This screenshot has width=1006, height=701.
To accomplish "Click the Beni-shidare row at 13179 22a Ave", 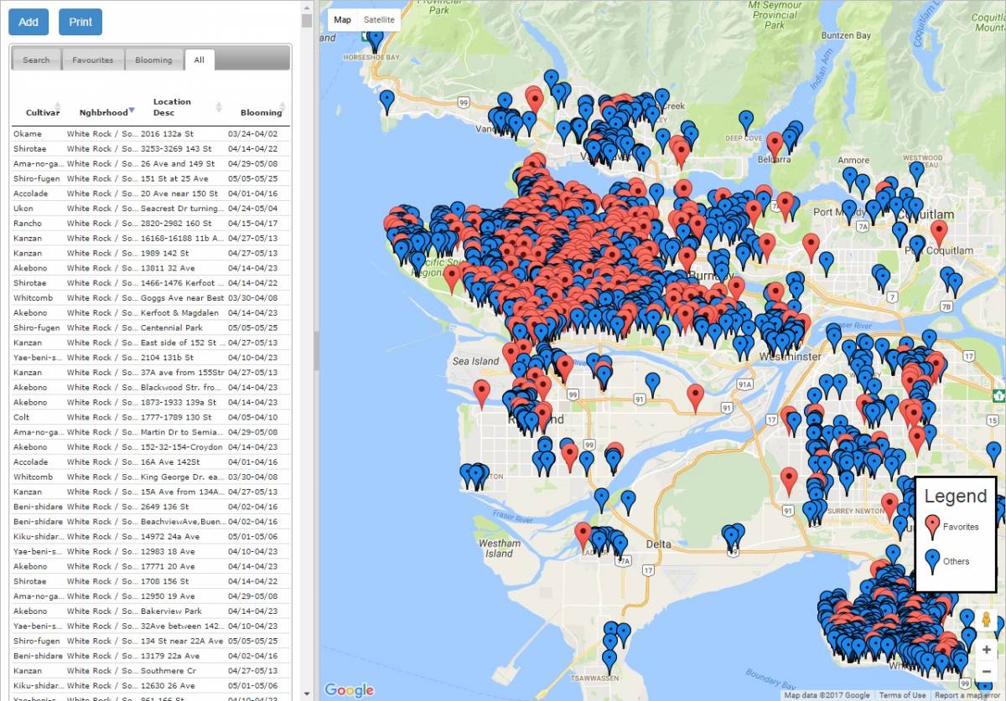I will [151, 656].
